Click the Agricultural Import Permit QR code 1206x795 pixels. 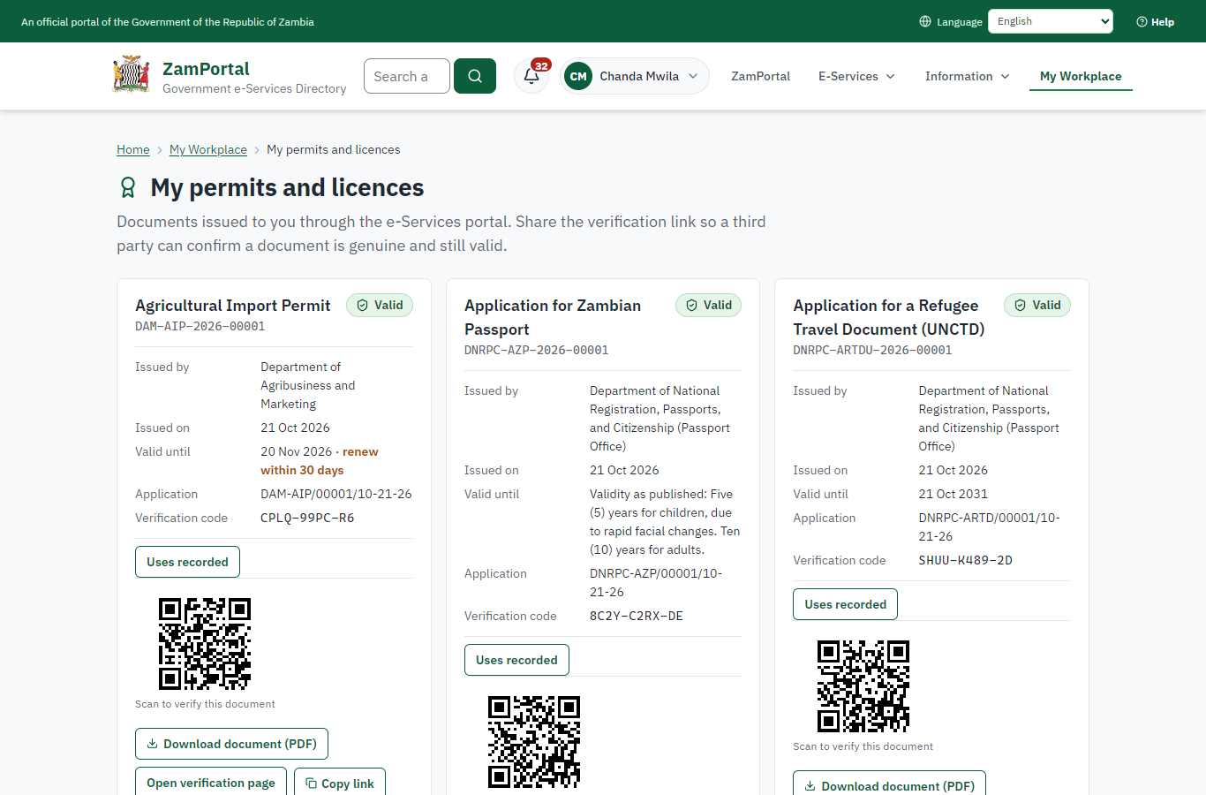[205, 644]
